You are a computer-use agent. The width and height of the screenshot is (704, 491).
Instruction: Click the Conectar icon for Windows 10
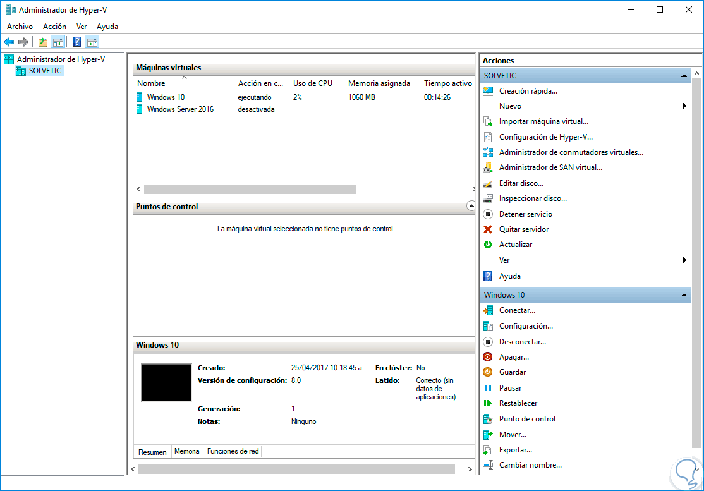(488, 310)
